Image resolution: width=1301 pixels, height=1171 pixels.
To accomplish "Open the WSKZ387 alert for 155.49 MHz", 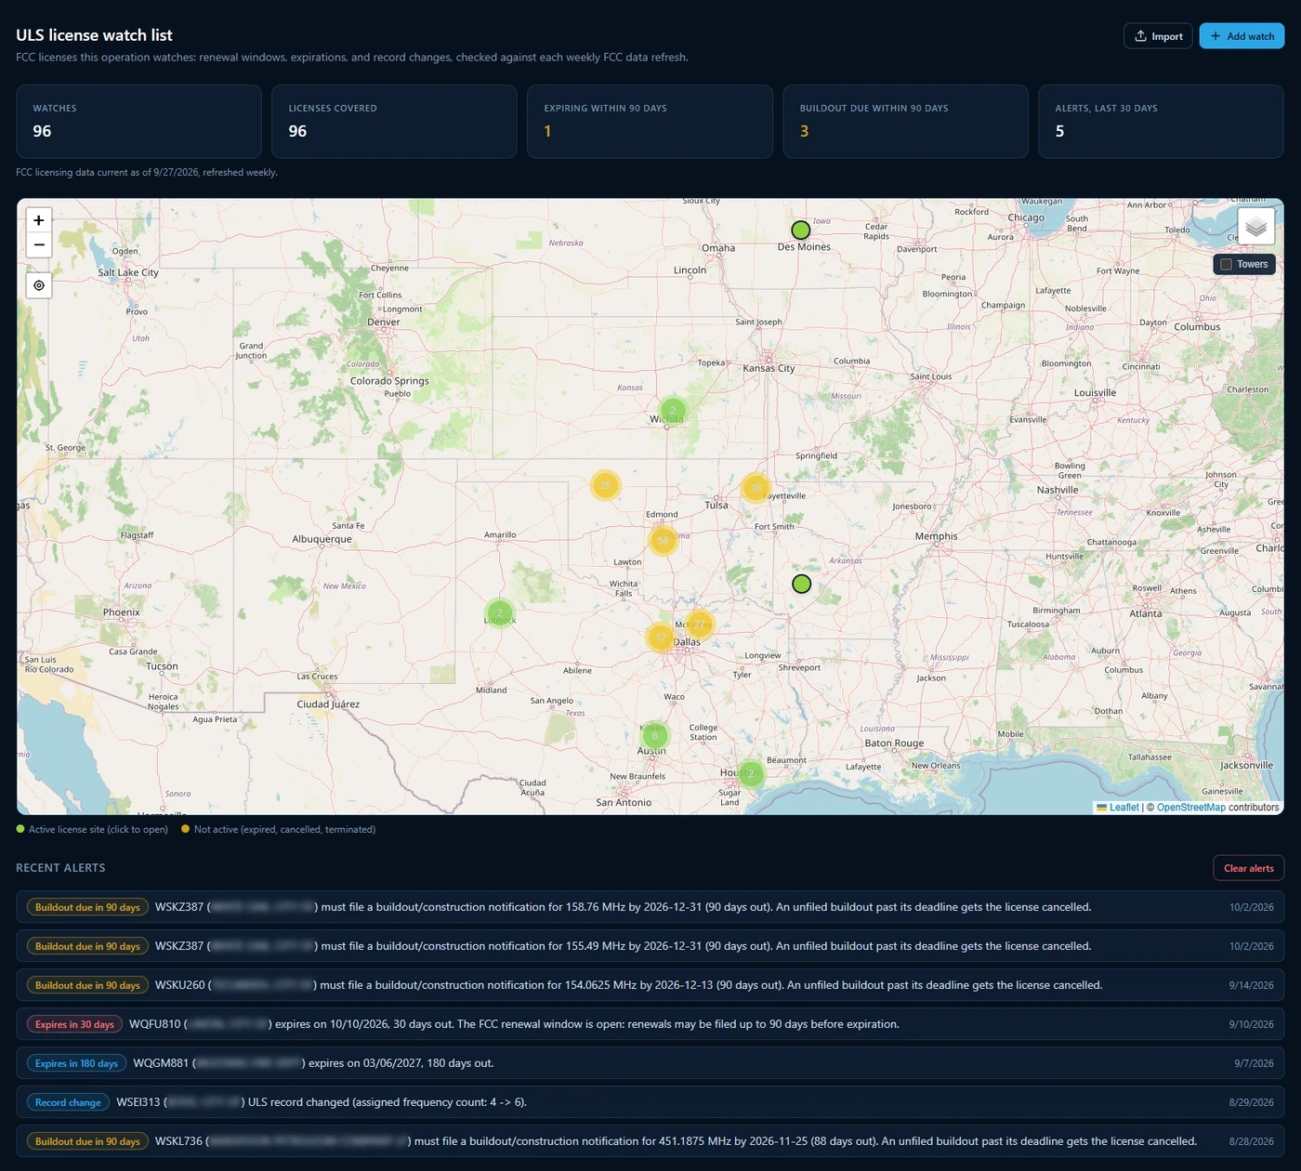I will click(650, 946).
